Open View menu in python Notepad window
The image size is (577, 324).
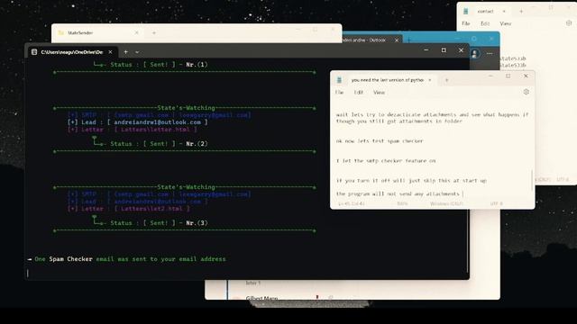[379, 92]
